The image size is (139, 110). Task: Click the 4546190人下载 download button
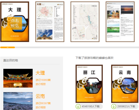tap(89, 106)
